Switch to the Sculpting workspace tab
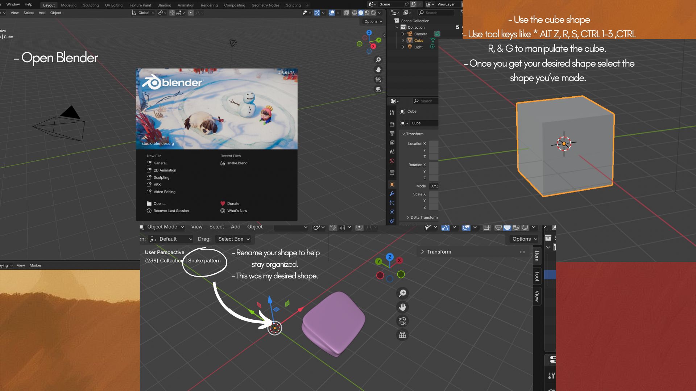Screen dimensions: 696x391 click(91, 5)
